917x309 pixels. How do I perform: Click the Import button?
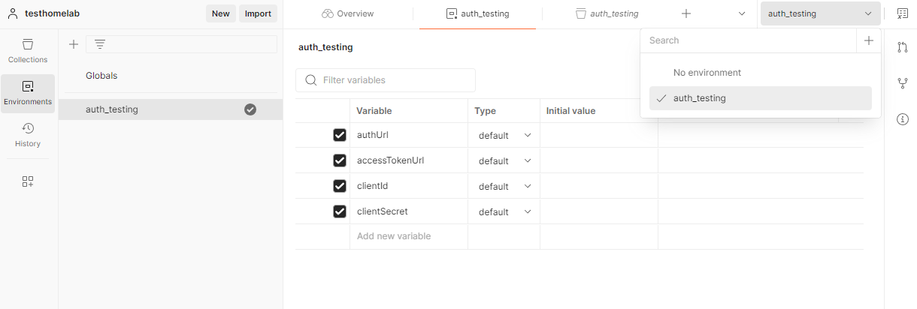pos(259,13)
